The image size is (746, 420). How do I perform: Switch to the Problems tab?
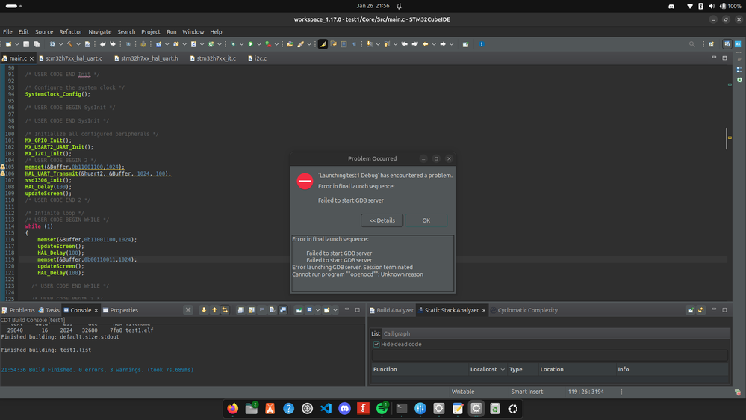[x=18, y=310]
